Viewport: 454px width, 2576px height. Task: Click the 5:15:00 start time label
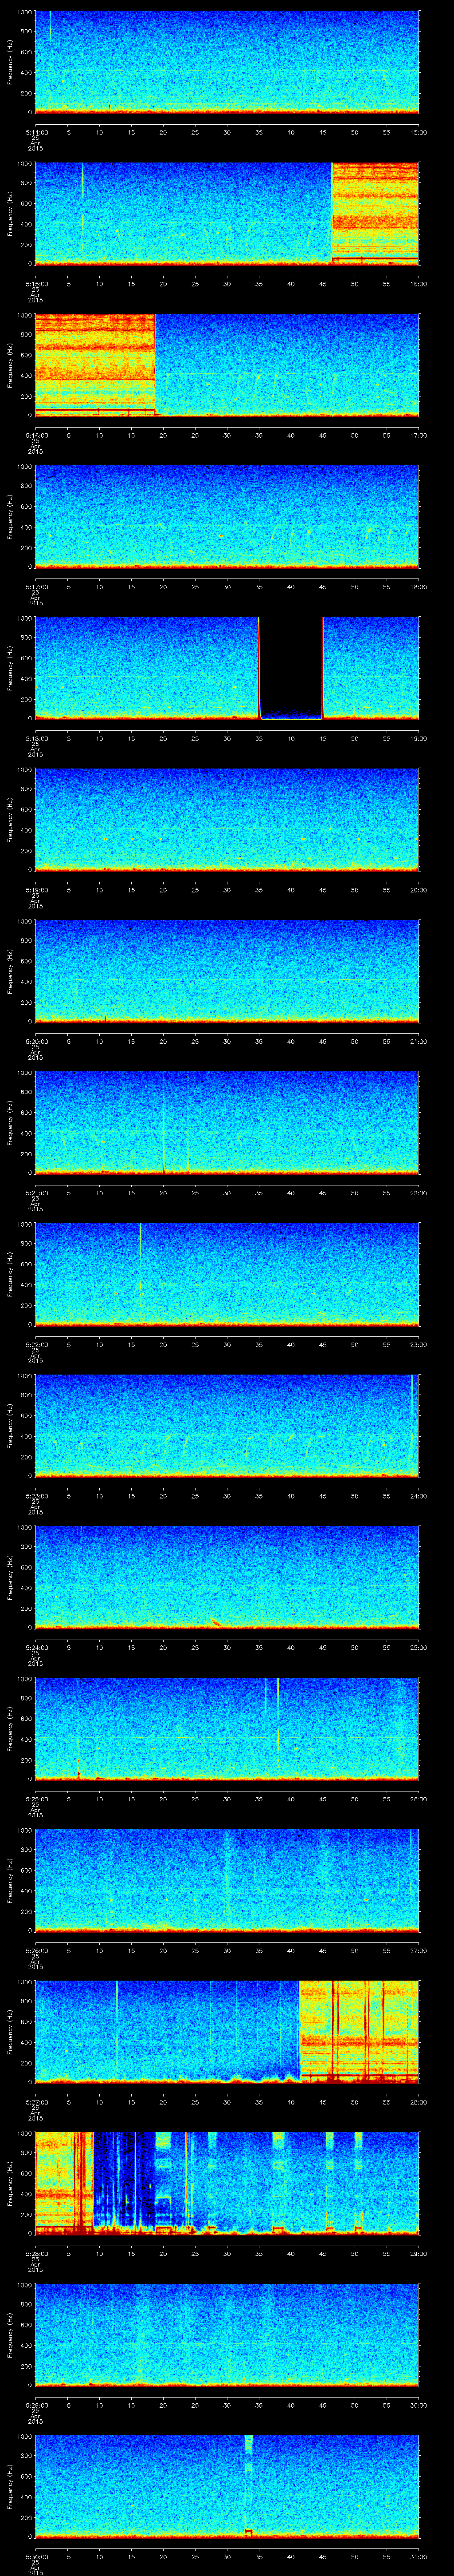37,284
